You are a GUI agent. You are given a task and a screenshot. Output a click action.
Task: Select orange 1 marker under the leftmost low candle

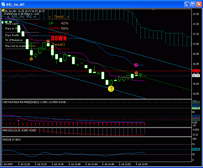31,59
